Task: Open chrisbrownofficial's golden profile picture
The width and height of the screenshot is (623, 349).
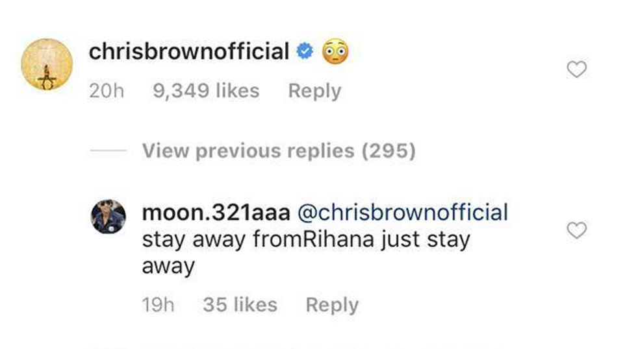Action: click(x=47, y=64)
